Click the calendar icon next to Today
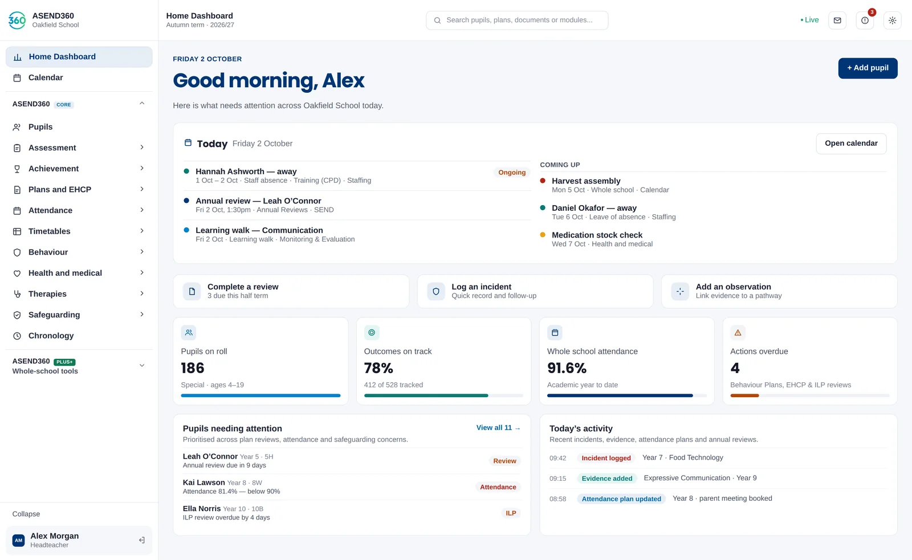The image size is (912, 560). (188, 143)
